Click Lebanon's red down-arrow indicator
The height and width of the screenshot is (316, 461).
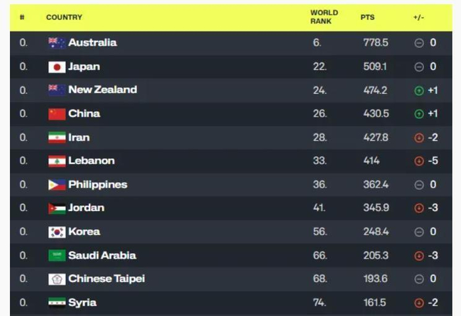(419, 162)
